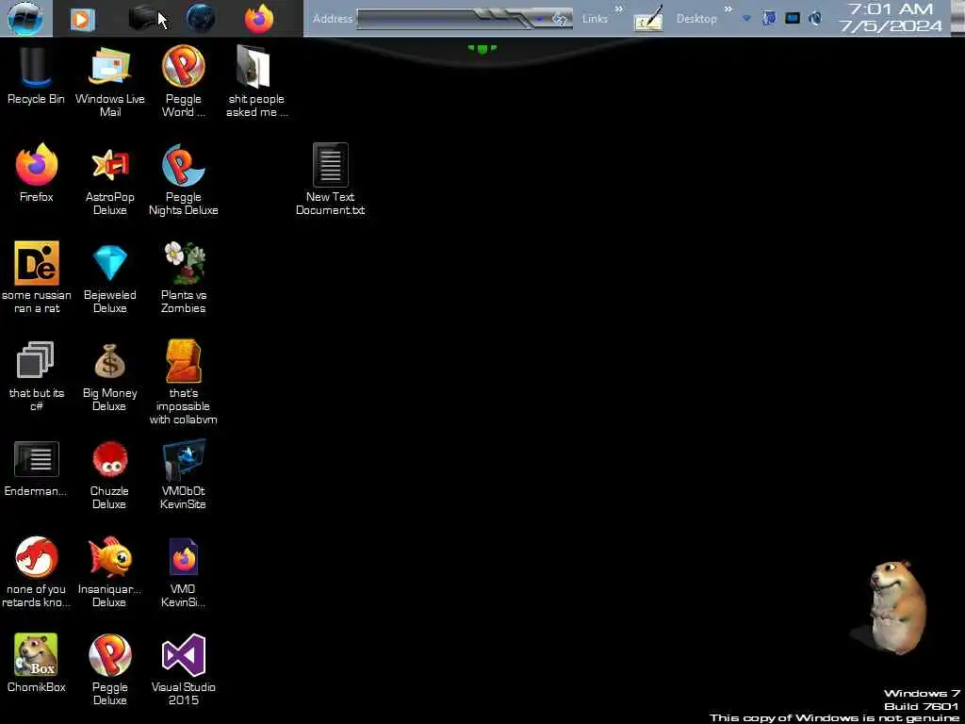The image size is (965, 724).
Task: Show hidden system tray icons arrow
Action: [x=746, y=19]
